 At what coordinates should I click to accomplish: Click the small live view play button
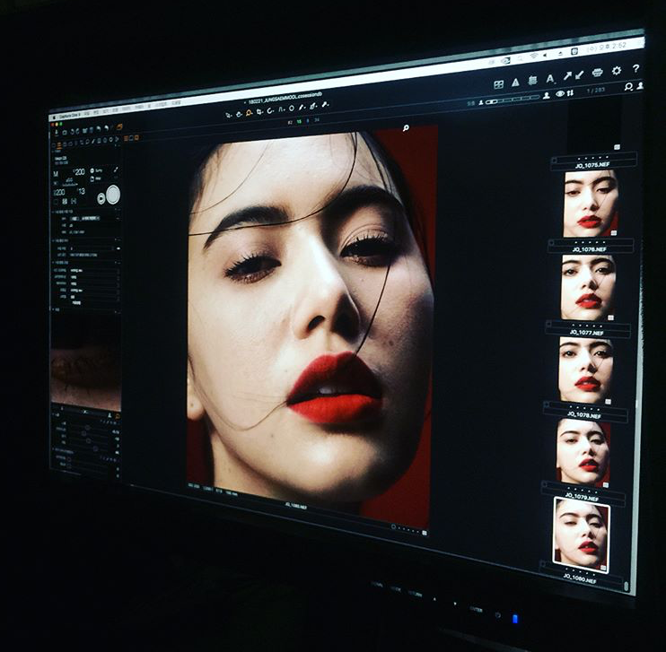tap(101, 198)
